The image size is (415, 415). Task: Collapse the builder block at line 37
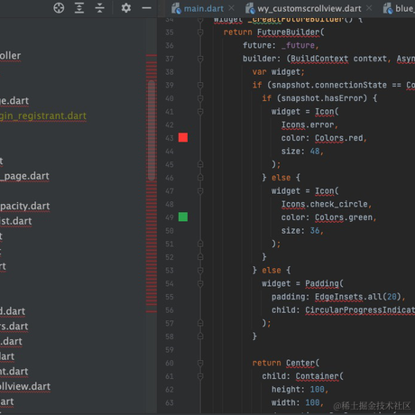point(200,59)
